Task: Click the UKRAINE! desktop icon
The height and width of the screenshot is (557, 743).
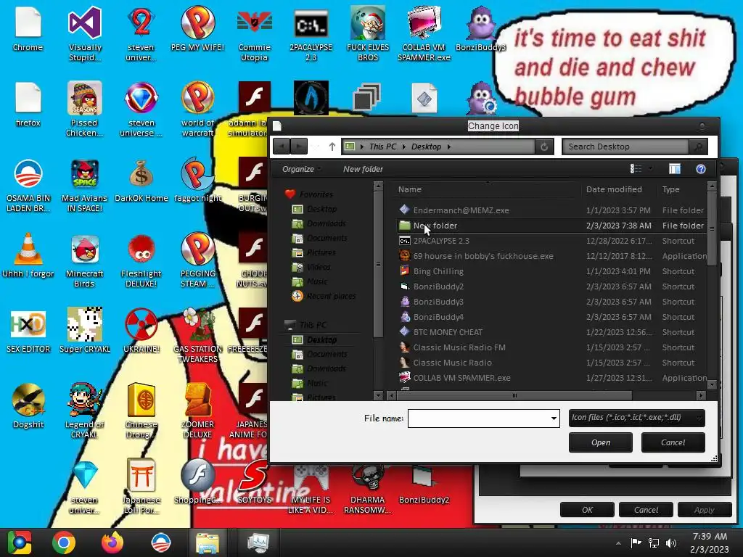Action: 141,331
